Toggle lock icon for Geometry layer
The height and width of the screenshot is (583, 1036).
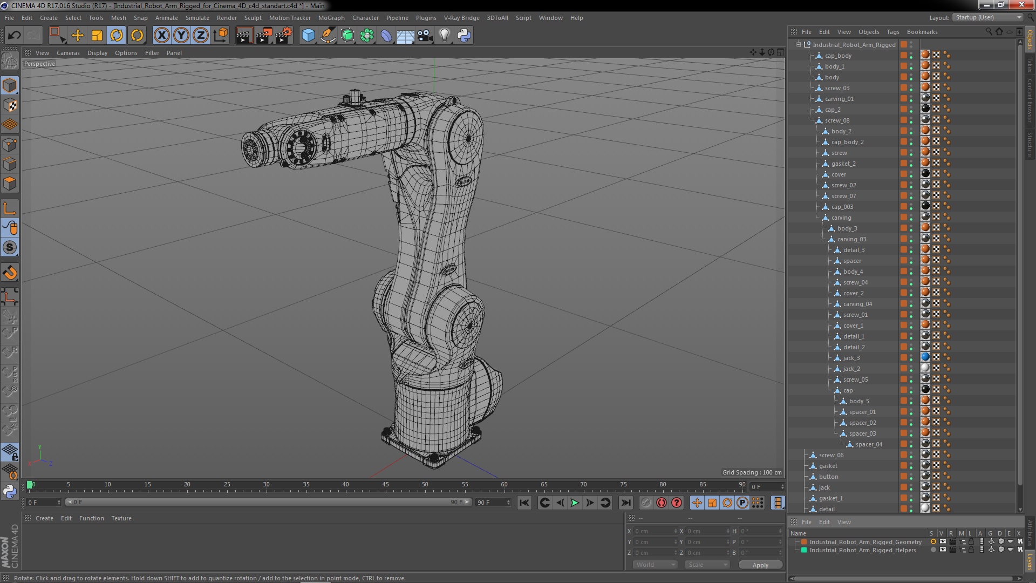971,541
